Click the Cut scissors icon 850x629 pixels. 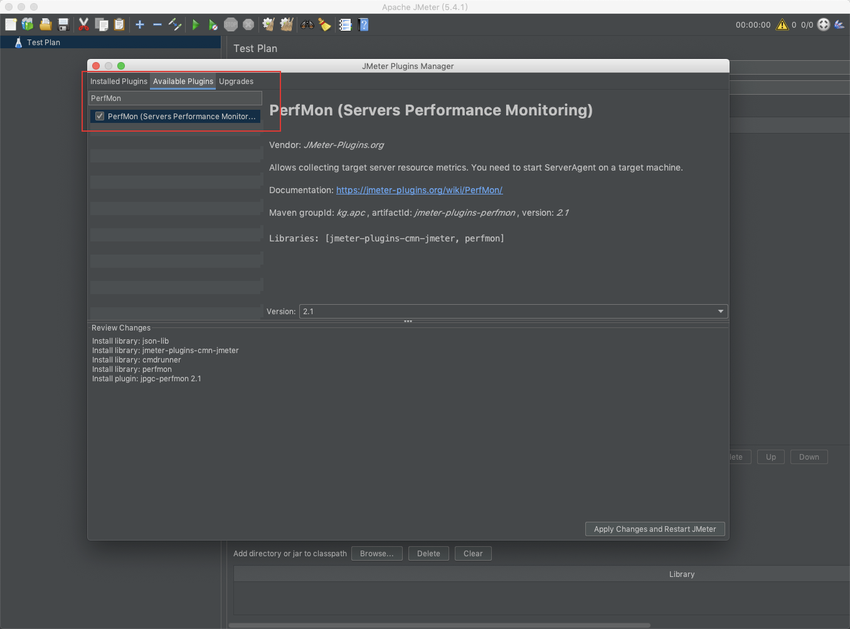[x=83, y=24]
